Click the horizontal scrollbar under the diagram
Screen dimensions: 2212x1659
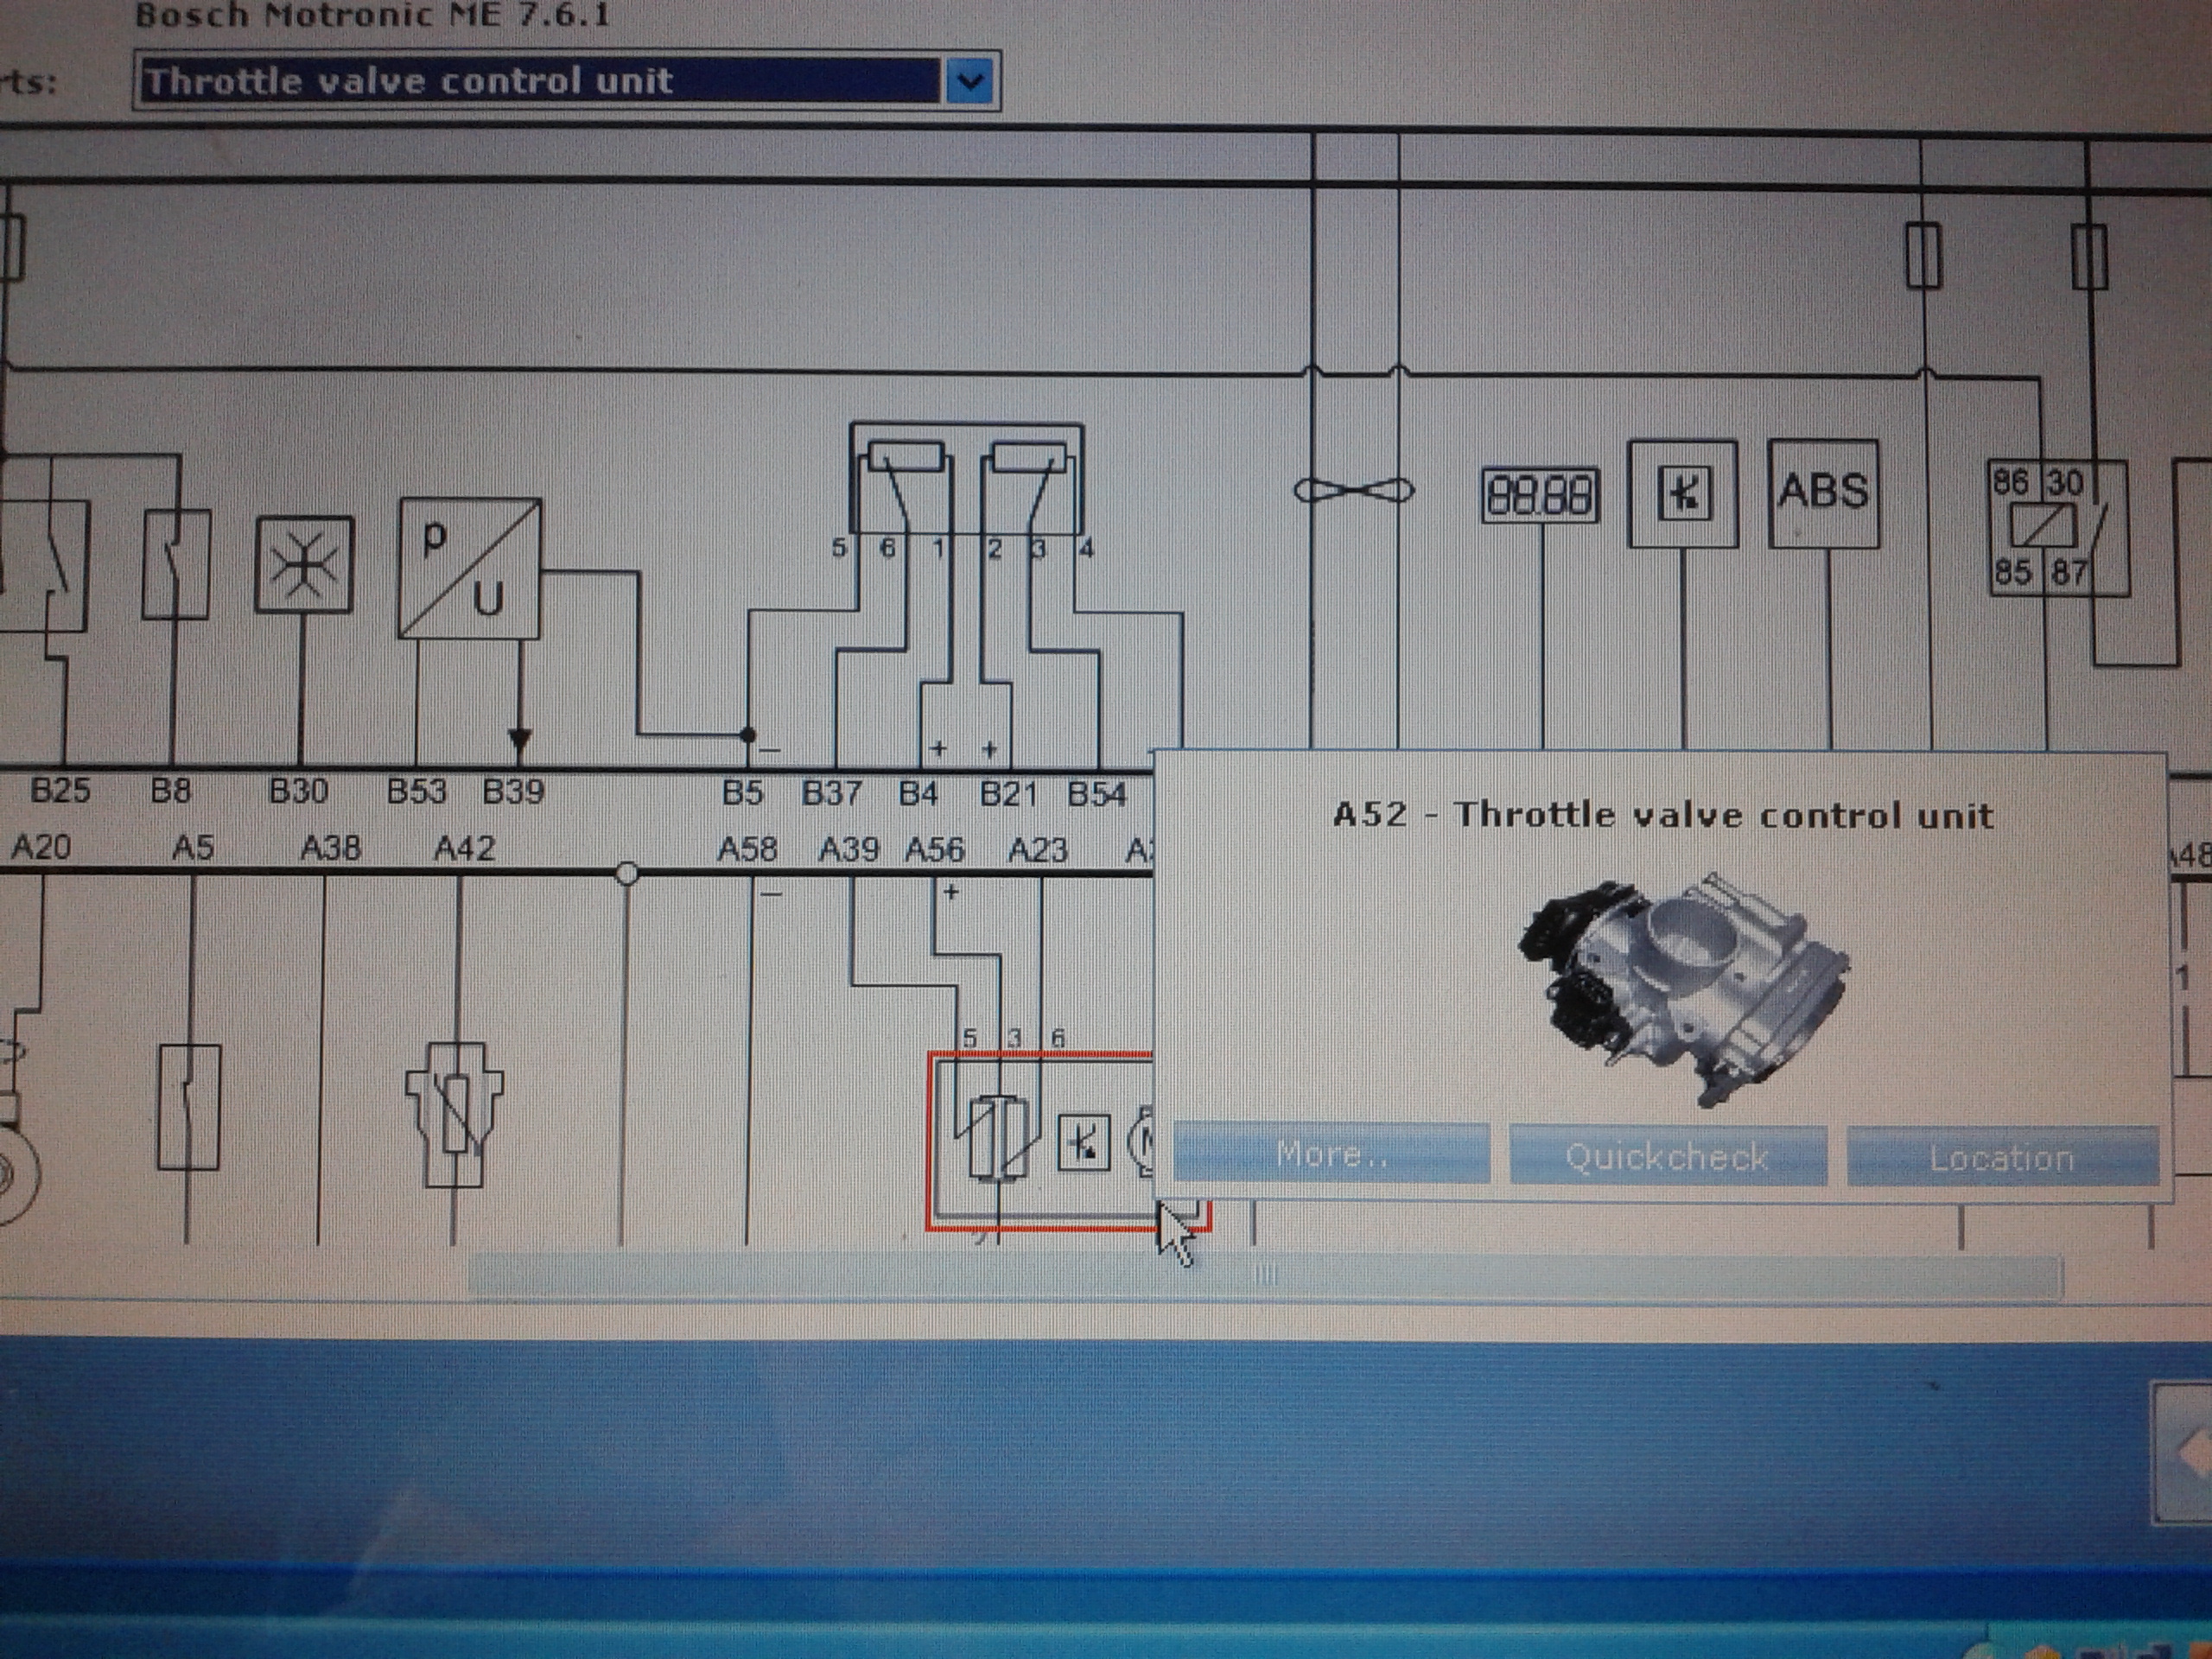[x=1264, y=1276]
